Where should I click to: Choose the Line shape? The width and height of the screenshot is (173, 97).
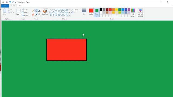51,10
